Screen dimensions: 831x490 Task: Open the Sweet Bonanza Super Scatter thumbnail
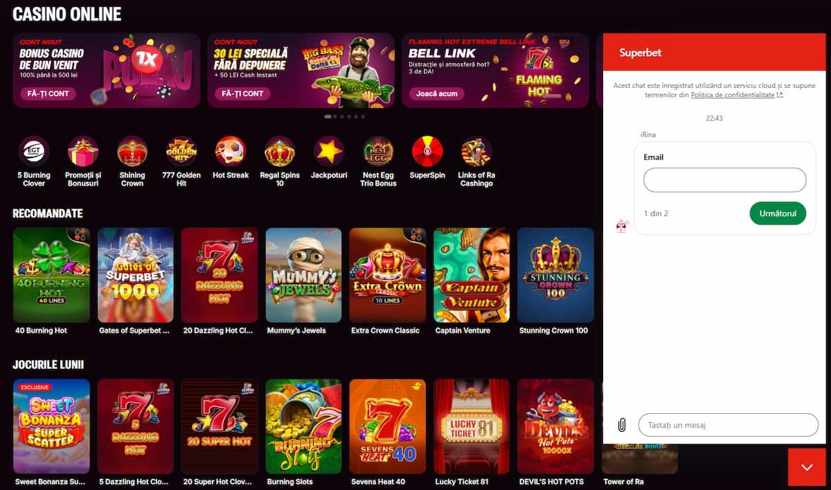click(x=51, y=426)
